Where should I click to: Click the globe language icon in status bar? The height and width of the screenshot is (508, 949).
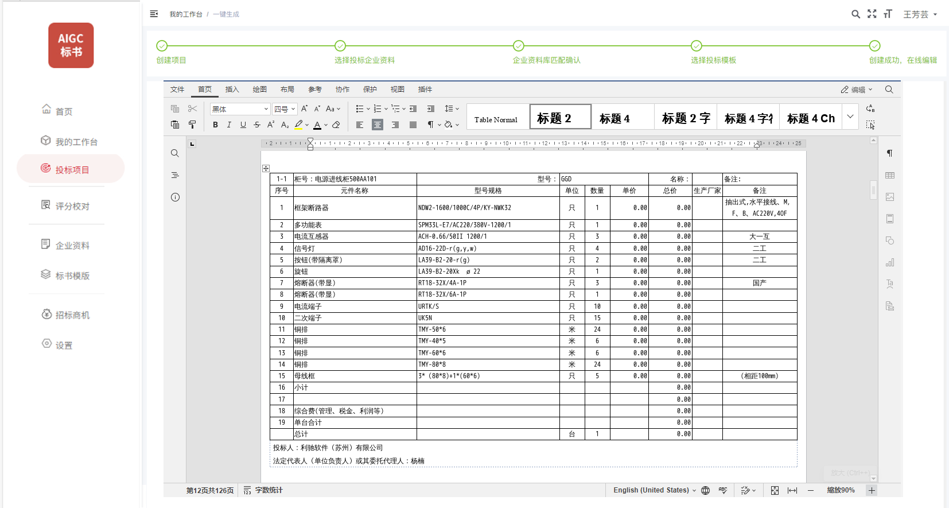(706, 490)
